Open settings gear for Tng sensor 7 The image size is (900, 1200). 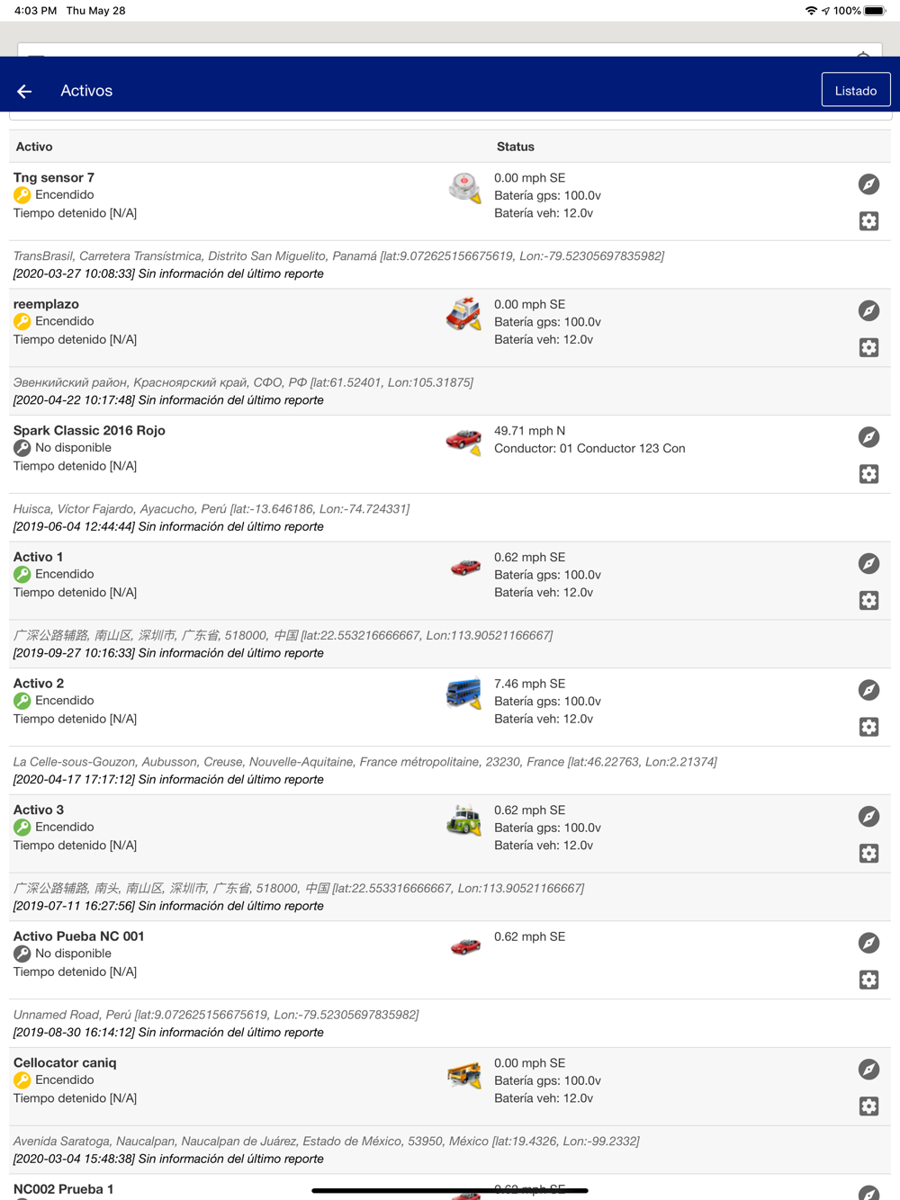(x=868, y=221)
